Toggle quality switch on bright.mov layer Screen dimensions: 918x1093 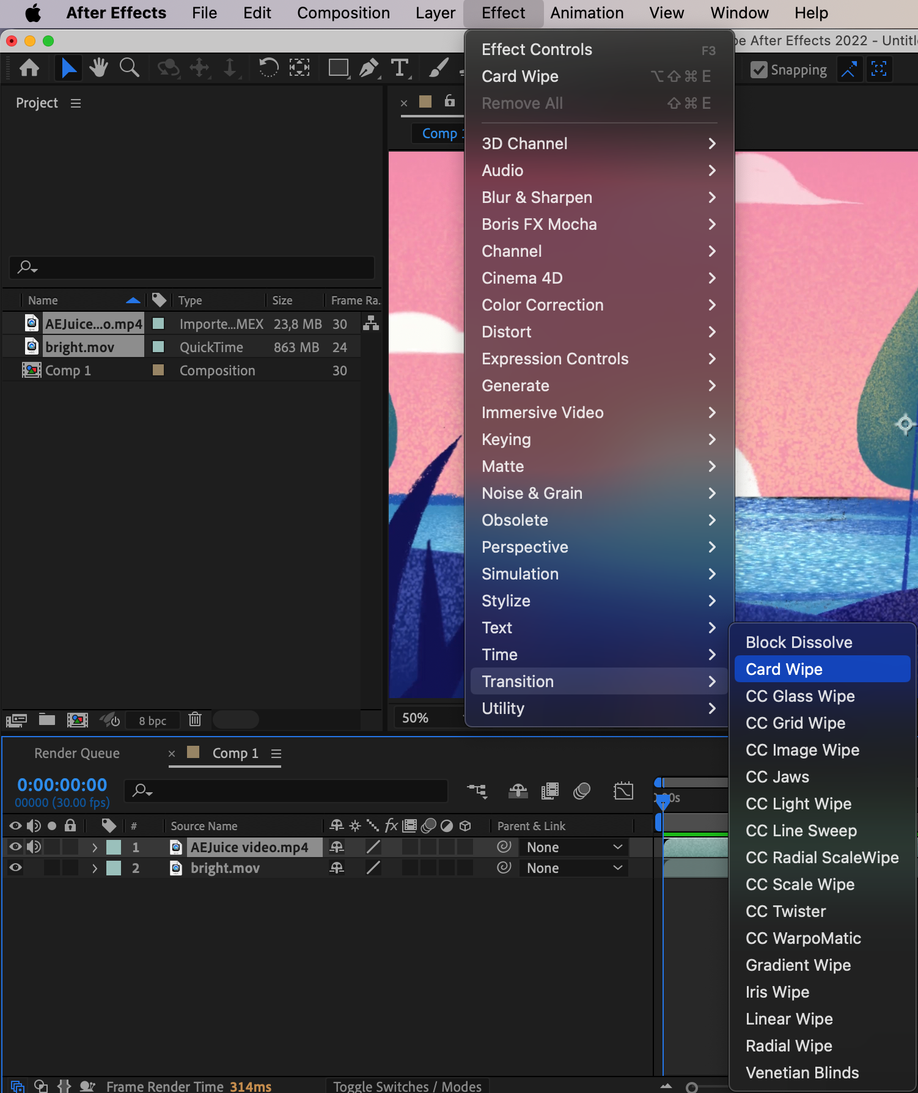coord(373,867)
